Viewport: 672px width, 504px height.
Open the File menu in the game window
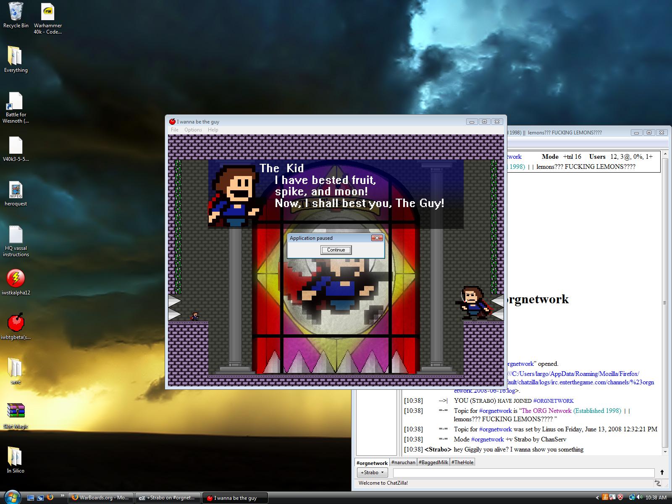175,130
